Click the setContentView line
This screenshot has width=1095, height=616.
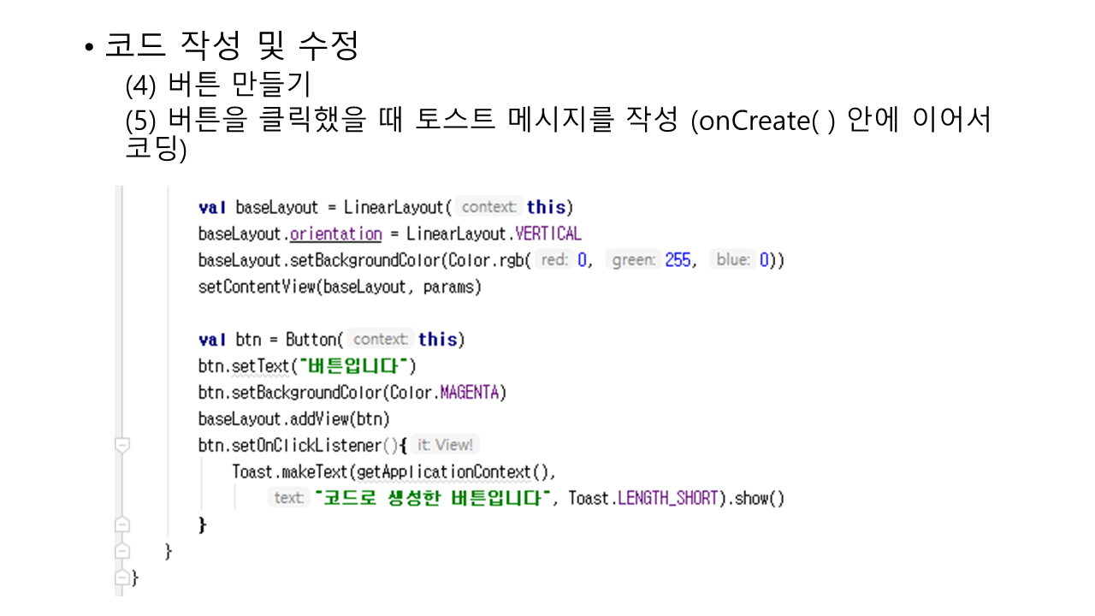(340, 287)
